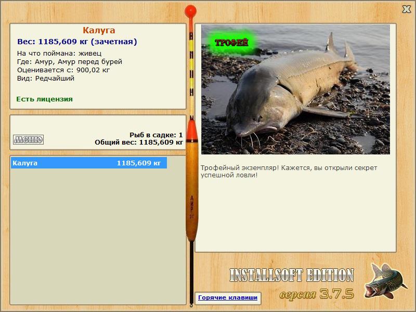Close the fish keepnet window with X

(x=406, y=9)
